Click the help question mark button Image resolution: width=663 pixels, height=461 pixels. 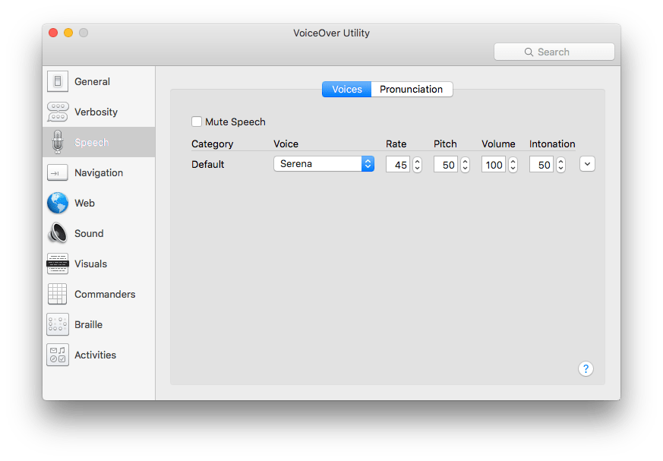(586, 369)
